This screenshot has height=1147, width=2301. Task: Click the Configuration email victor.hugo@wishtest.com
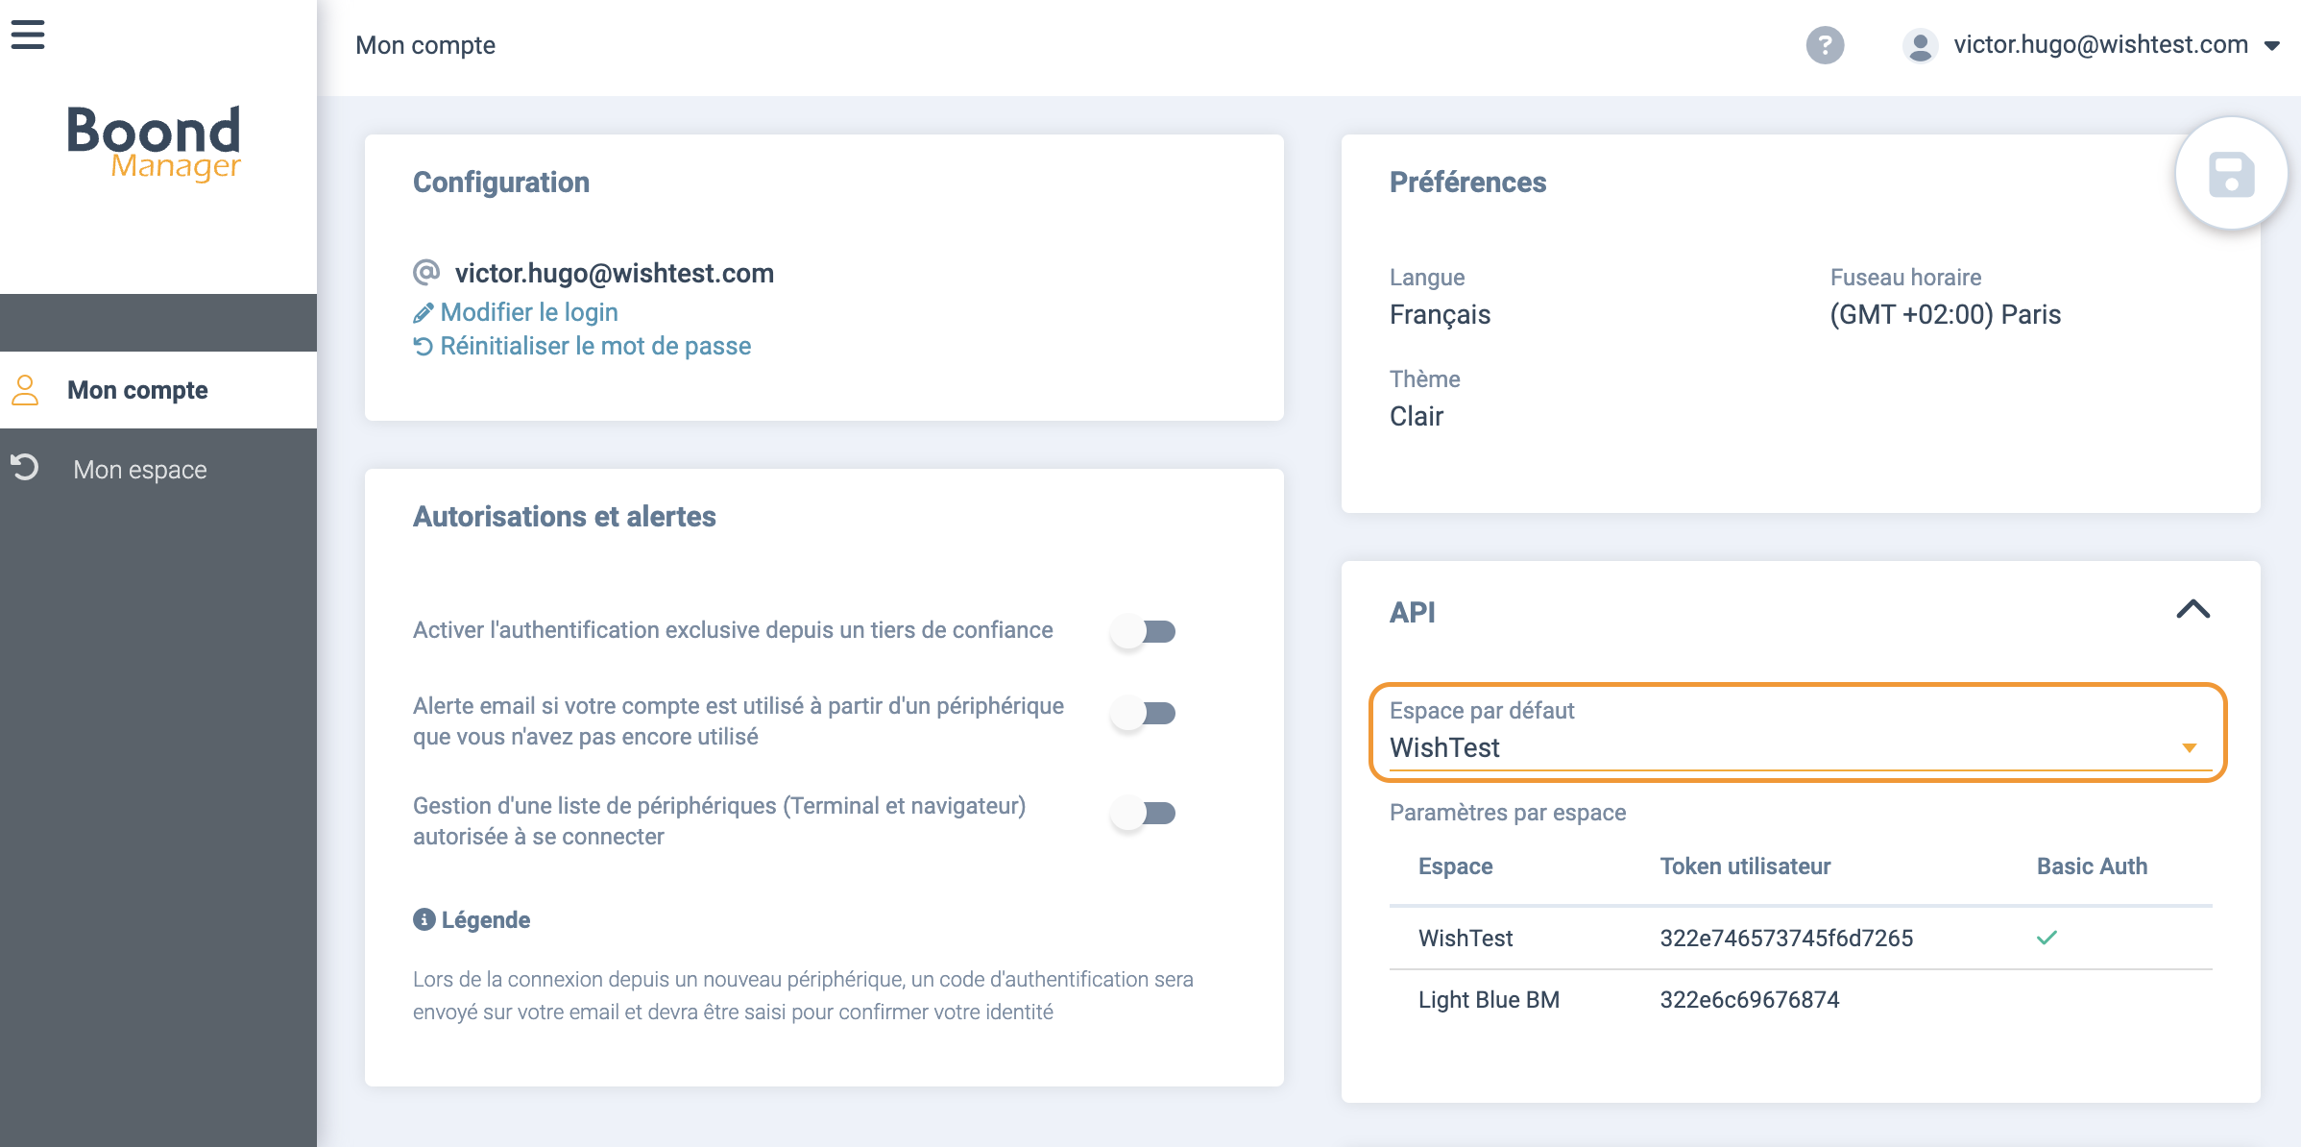pyautogui.click(x=614, y=273)
